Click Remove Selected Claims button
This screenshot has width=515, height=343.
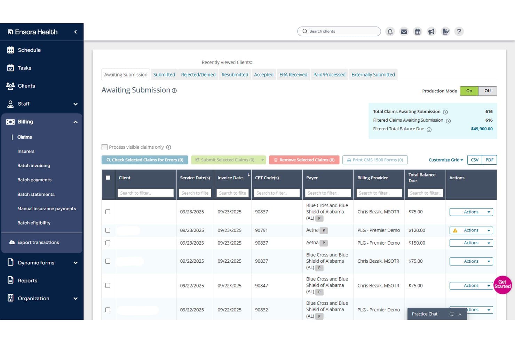[304, 160]
